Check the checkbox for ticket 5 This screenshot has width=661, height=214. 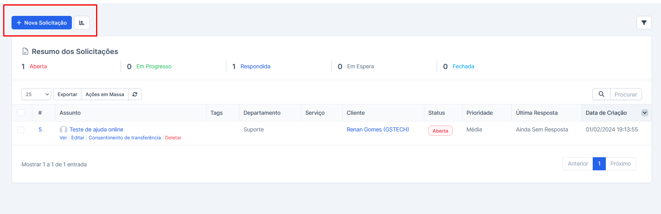tap(21, 130)
